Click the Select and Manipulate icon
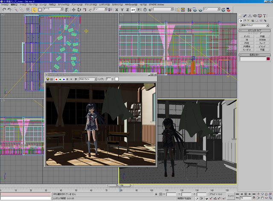Screen dimensions: 273x201 (x=90, y=10)
